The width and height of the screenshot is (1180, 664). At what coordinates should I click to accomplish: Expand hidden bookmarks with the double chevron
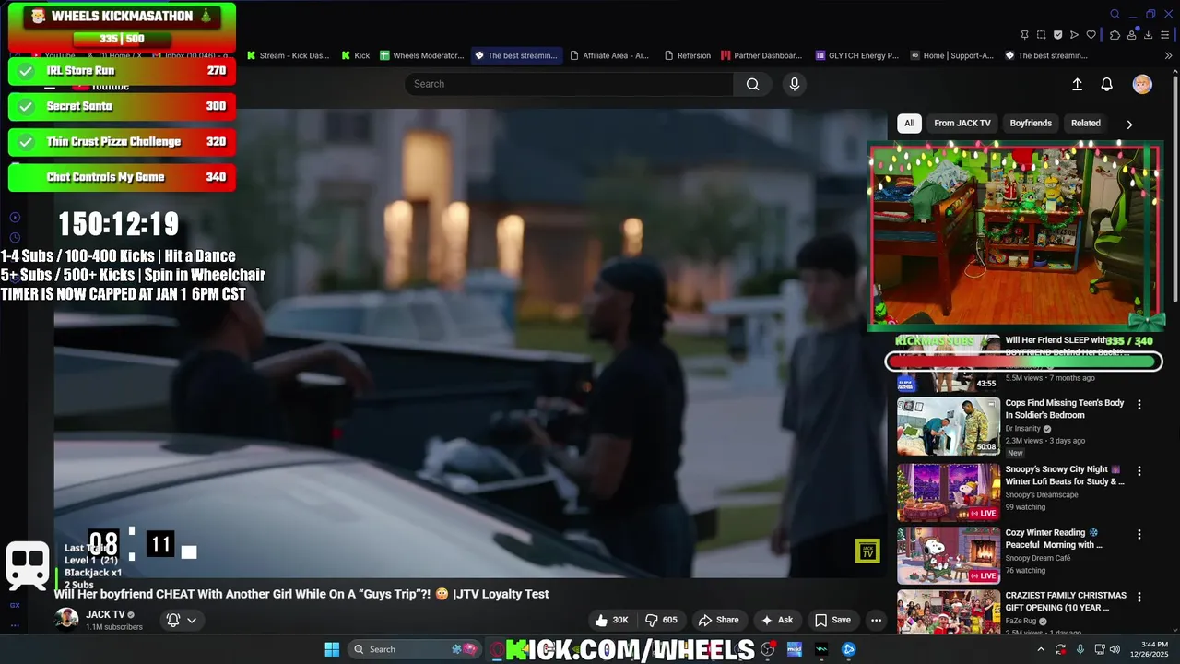[x=1169, y=55]
